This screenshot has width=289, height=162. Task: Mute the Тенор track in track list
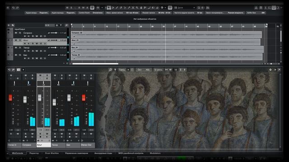16,48
